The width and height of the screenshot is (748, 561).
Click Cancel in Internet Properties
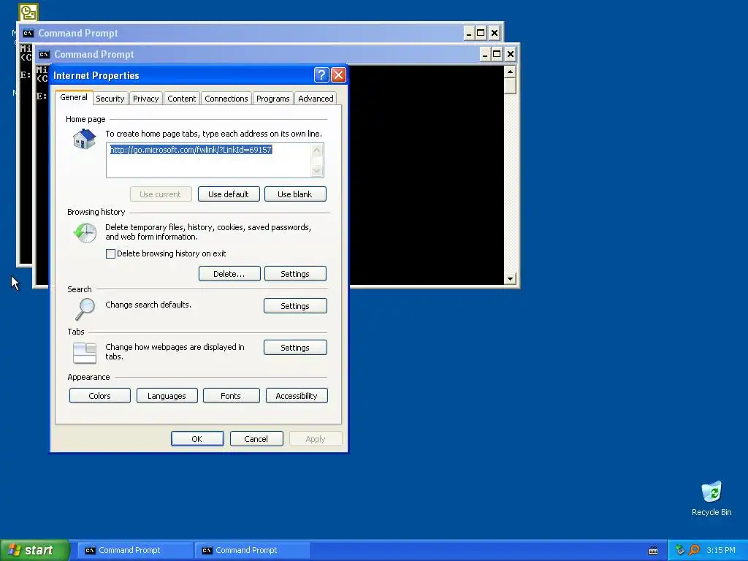256,439
